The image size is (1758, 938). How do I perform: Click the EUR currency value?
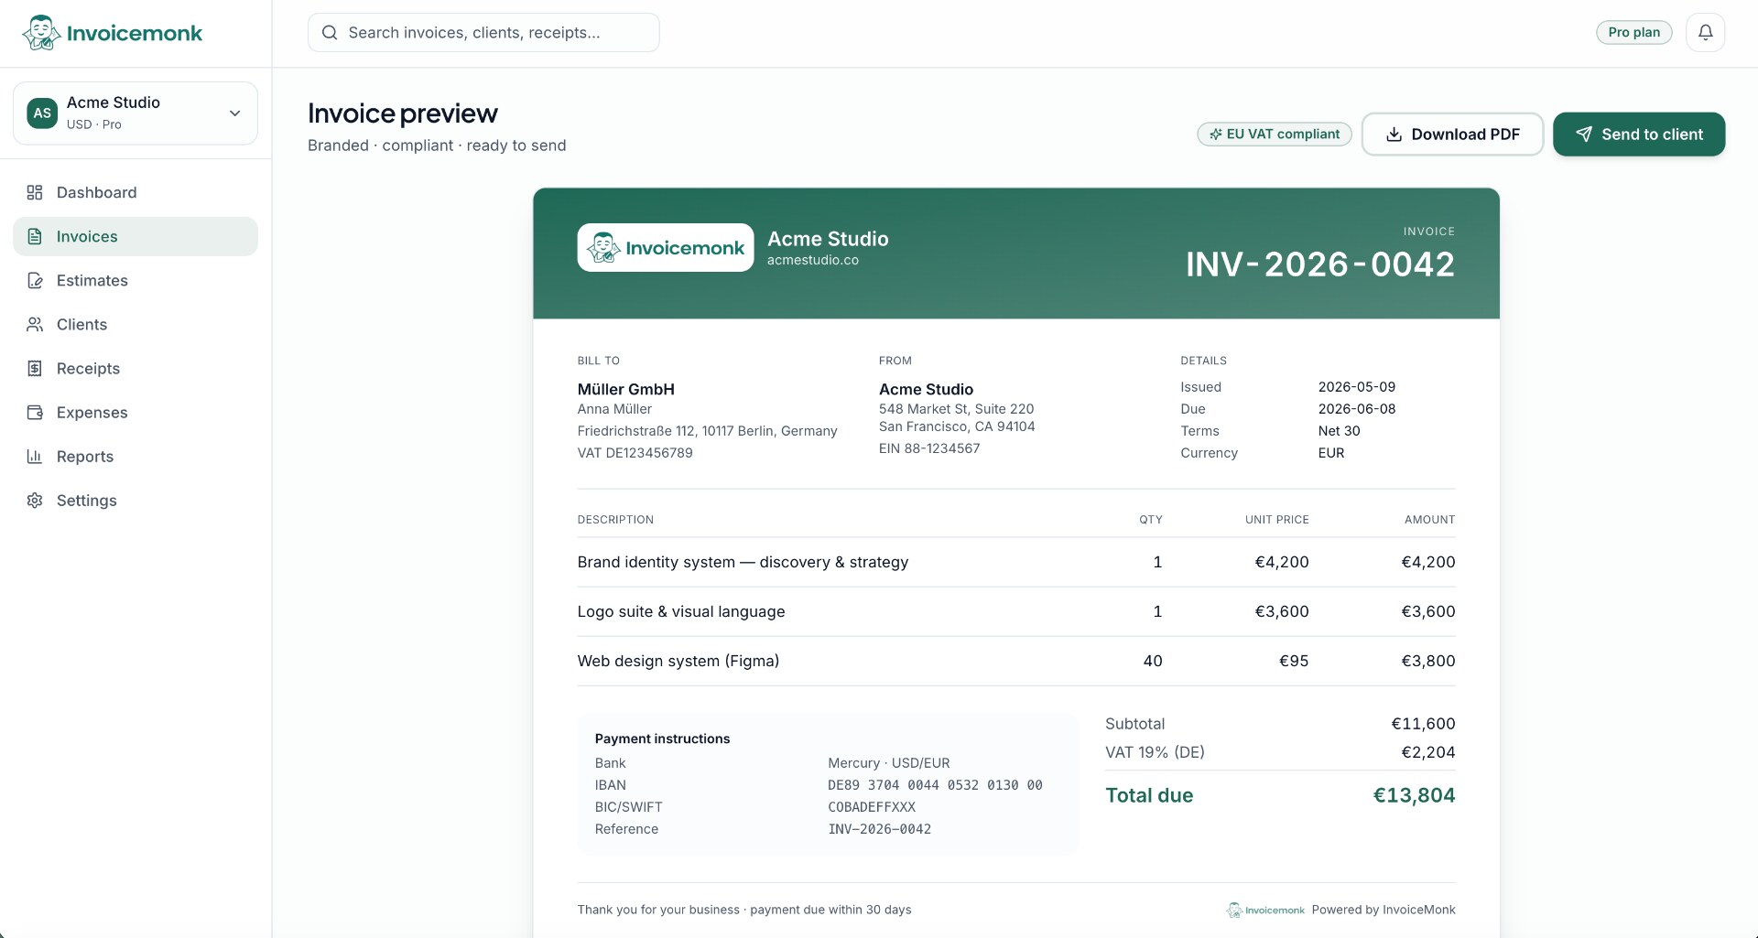click(x=1331, y=453)
